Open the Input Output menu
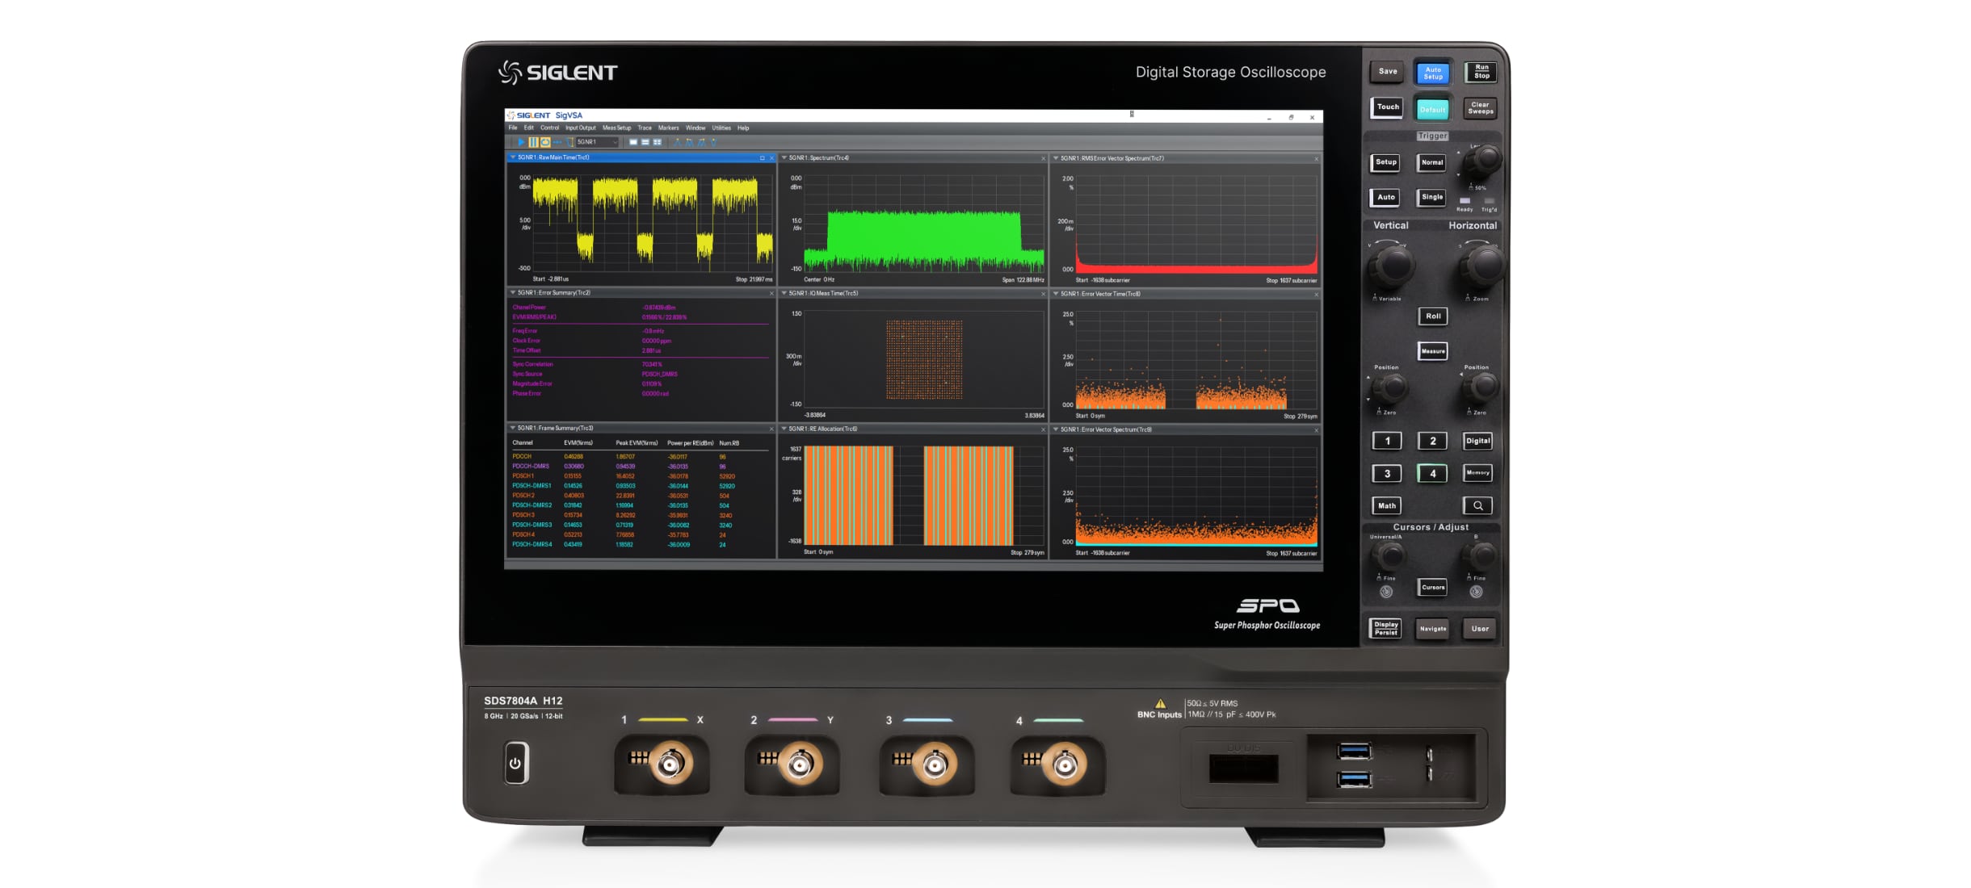Screen dimensions: 1971x888 [x=581, y=128]
